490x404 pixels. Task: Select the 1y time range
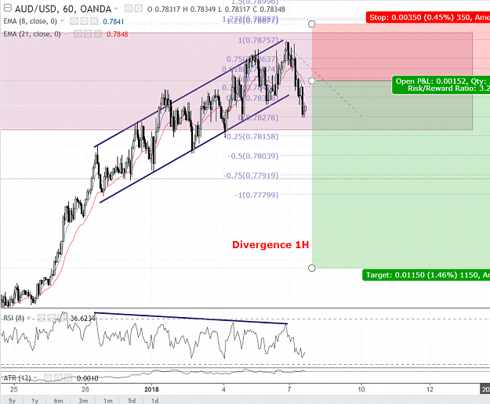click(x=34, y=400)
